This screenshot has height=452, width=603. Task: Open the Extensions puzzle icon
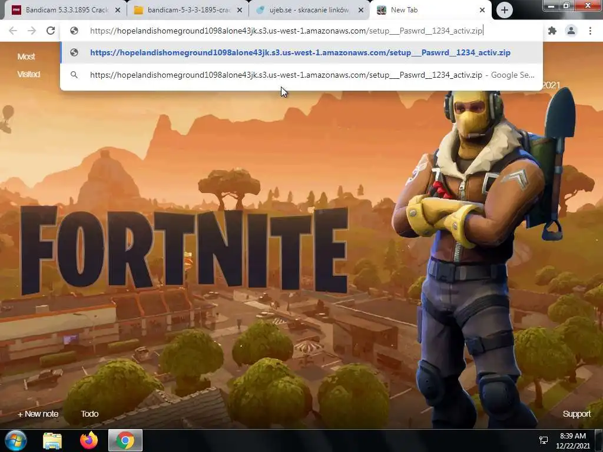tap(552, 31)
